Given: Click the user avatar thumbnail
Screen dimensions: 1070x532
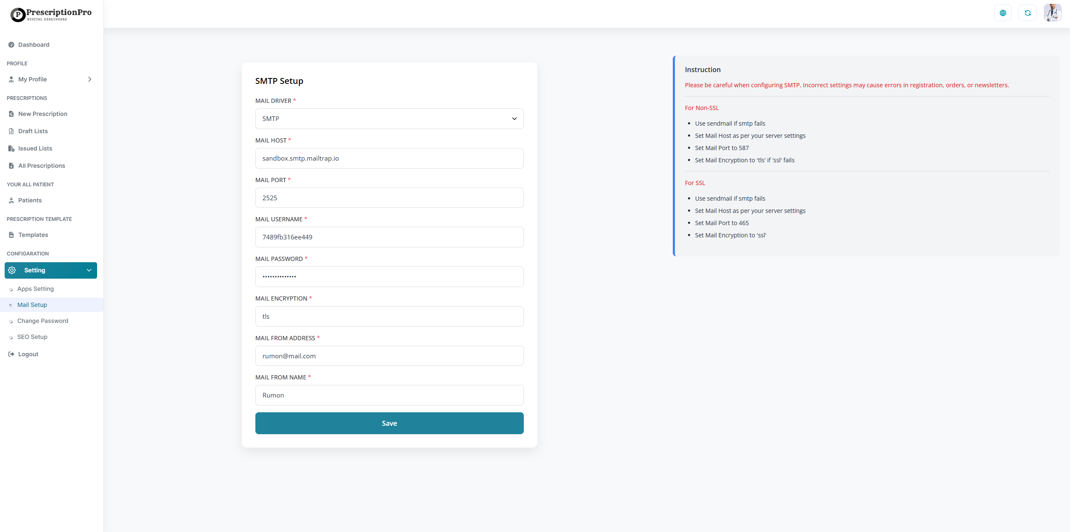Looking at the screenshot, I should 1053,13.
